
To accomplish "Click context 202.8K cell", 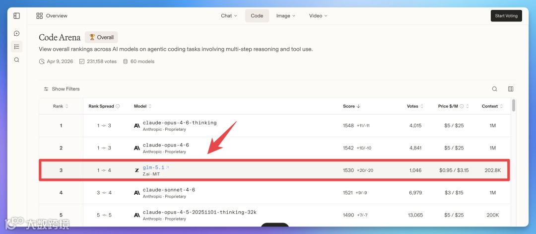I will tap(493, 170).
